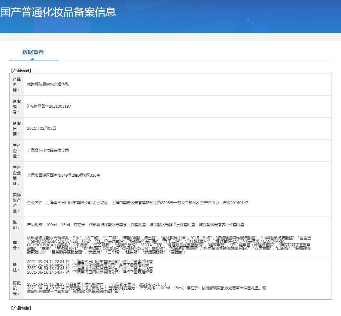Select company 上海资芮化妆品有限公司

point(48,150)
